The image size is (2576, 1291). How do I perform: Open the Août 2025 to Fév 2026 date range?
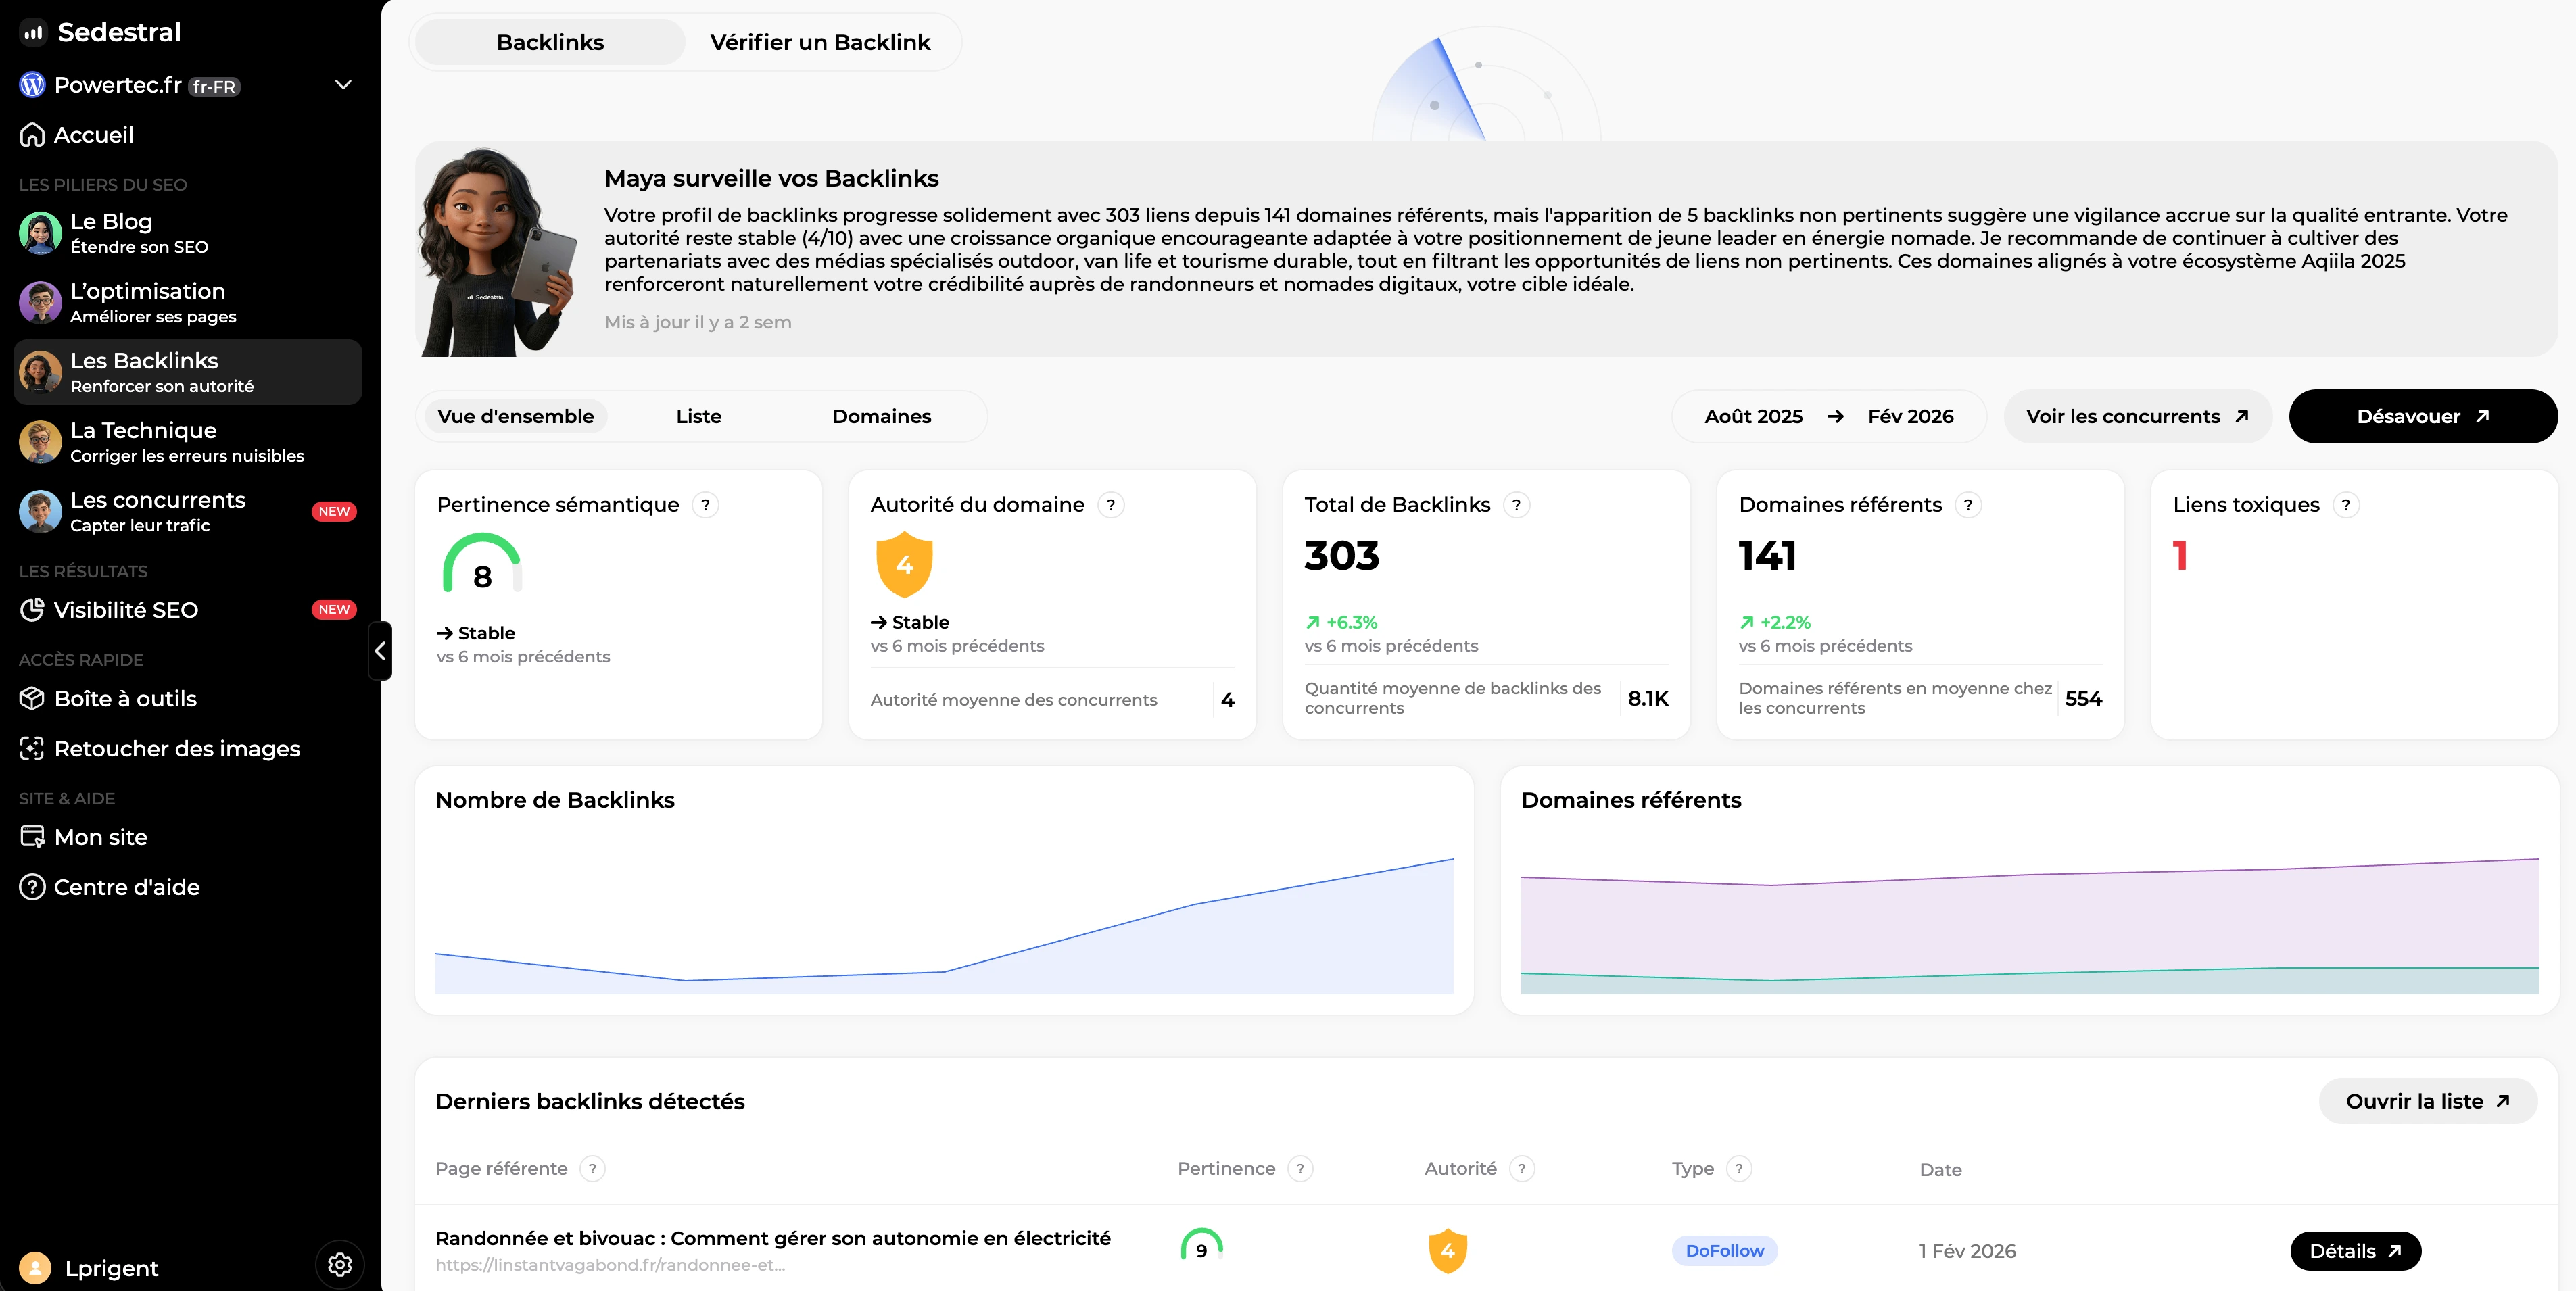[1828, 416]
